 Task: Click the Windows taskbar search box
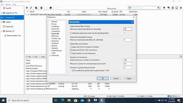click(29, 100)
